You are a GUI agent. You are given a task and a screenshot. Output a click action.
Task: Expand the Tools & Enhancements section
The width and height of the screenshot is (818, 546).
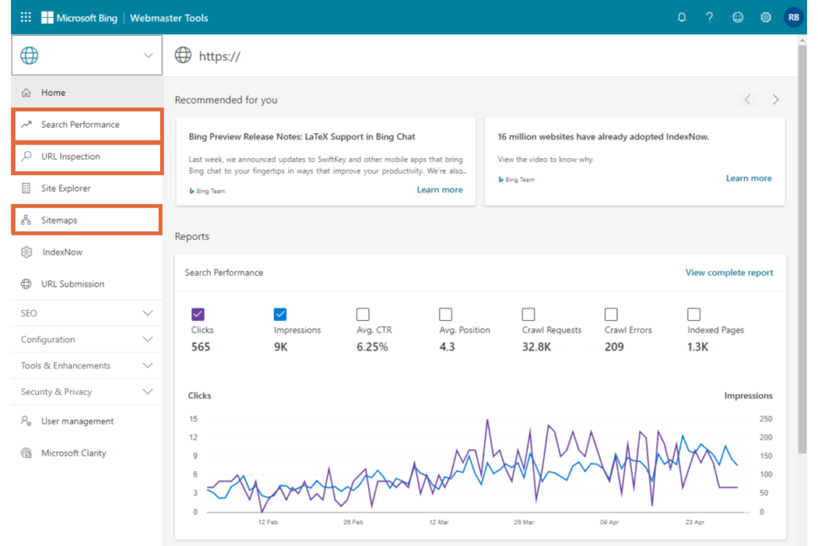pos(86,366)
